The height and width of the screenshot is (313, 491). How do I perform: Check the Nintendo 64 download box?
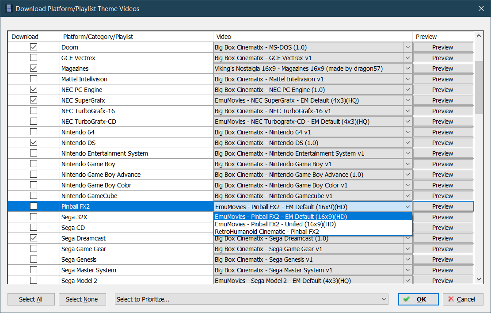[34, 132]
